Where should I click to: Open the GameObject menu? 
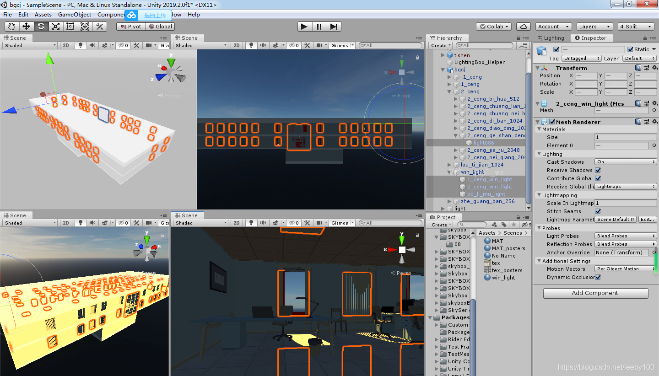point(74,15)
